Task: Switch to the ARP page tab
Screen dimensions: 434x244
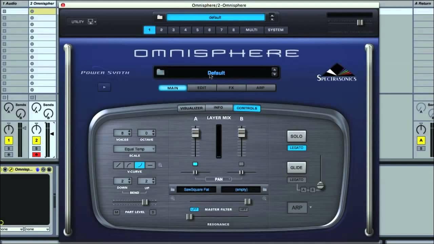Action: 260,88
